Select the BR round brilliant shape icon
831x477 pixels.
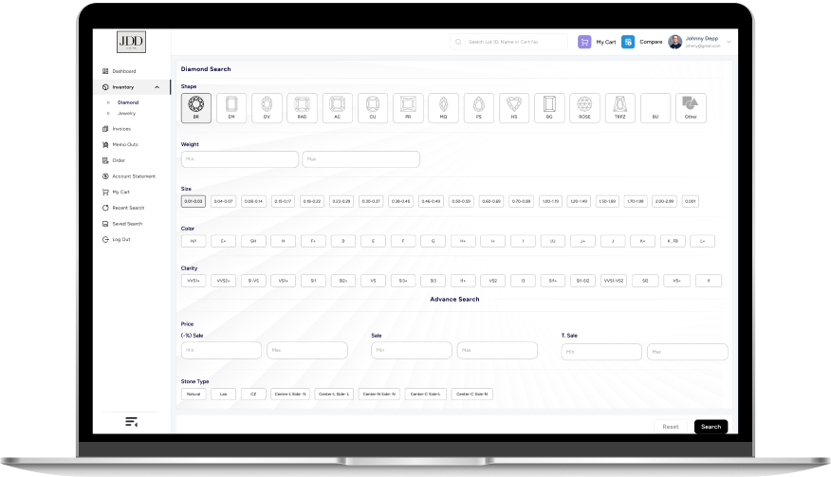click(x=196, y=105)
